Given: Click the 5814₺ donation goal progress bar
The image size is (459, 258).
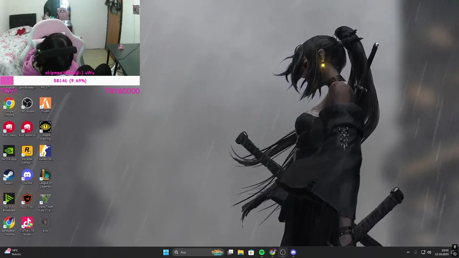Looking at the screenshot, I should click(x=70, y=81).
